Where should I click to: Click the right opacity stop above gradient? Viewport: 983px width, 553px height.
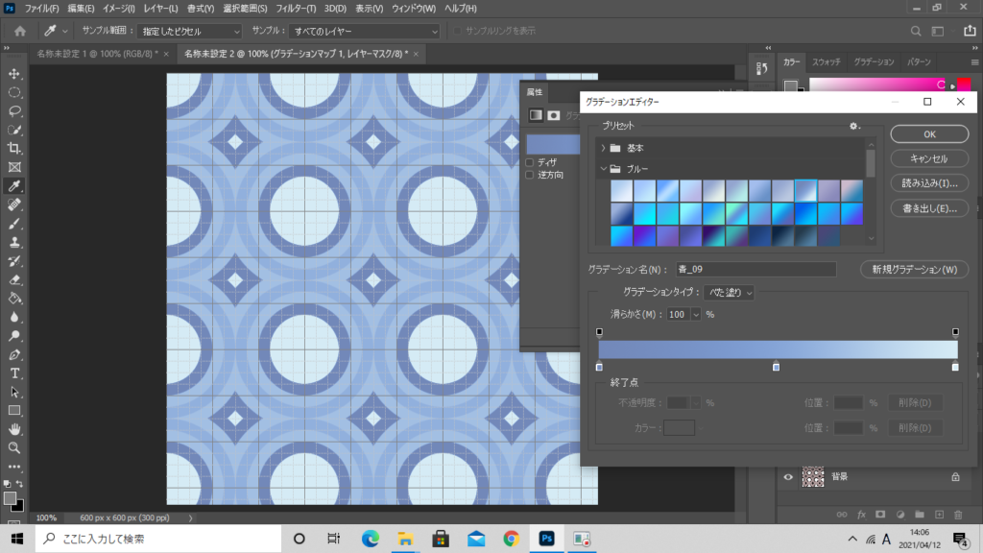click(x=955, y=331)
